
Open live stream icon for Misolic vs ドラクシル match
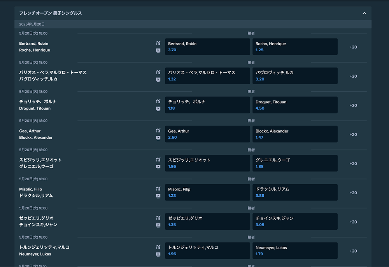(158, 196)
